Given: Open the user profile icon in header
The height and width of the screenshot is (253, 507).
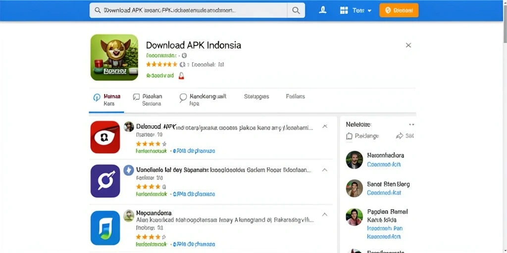Looking at the screenshot, I should 322,10.
